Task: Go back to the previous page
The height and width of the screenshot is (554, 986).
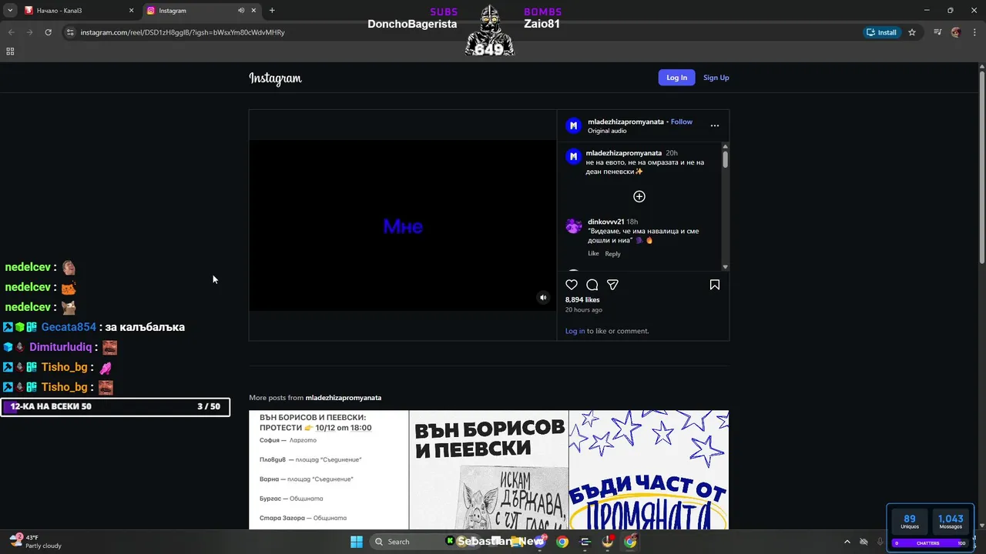Action: click(11, 32)
